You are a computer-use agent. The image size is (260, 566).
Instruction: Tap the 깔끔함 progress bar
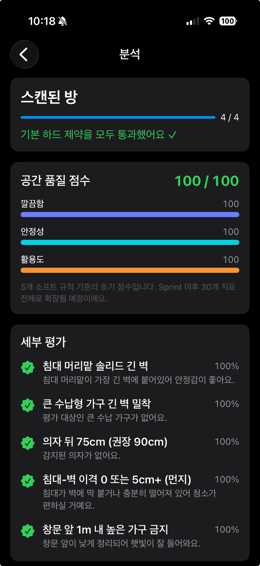pos(130,214)
